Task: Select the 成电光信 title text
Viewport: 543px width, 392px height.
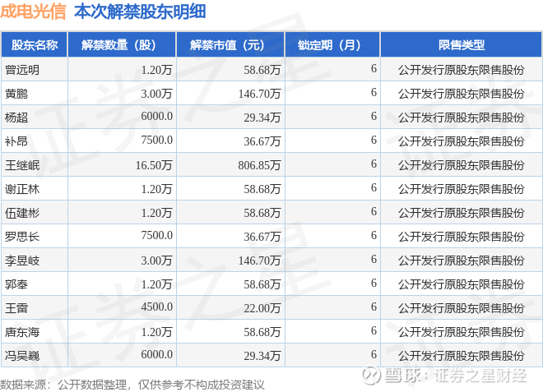Action: coord(33,12)
